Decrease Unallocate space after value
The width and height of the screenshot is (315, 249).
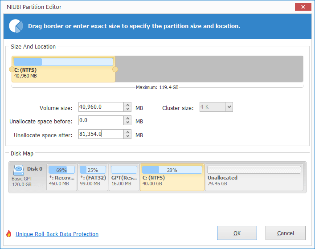pyautogui.click(x=127, y=136)
